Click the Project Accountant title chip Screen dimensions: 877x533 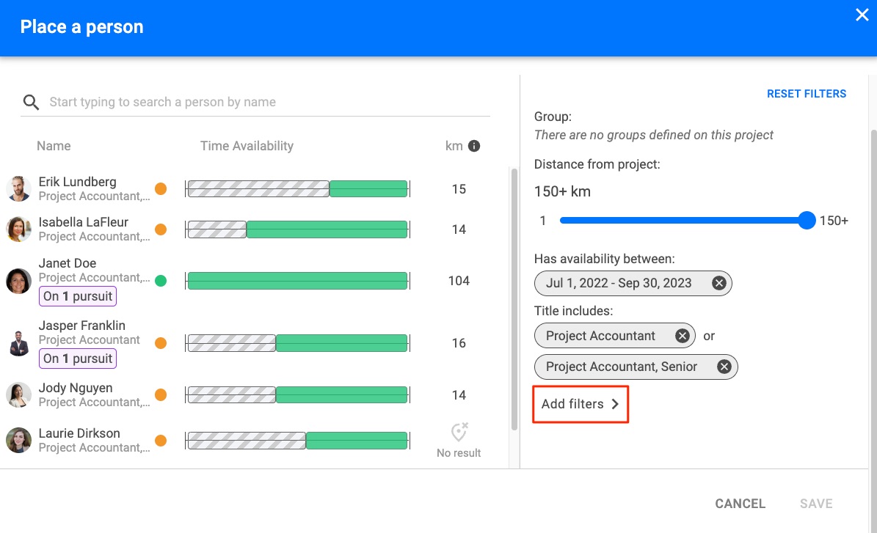614,336
